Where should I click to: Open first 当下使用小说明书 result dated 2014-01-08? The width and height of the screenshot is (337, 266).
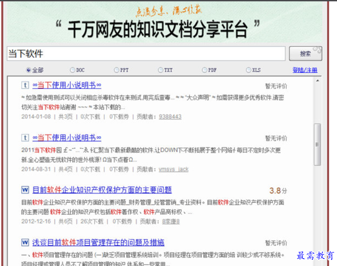67,85
